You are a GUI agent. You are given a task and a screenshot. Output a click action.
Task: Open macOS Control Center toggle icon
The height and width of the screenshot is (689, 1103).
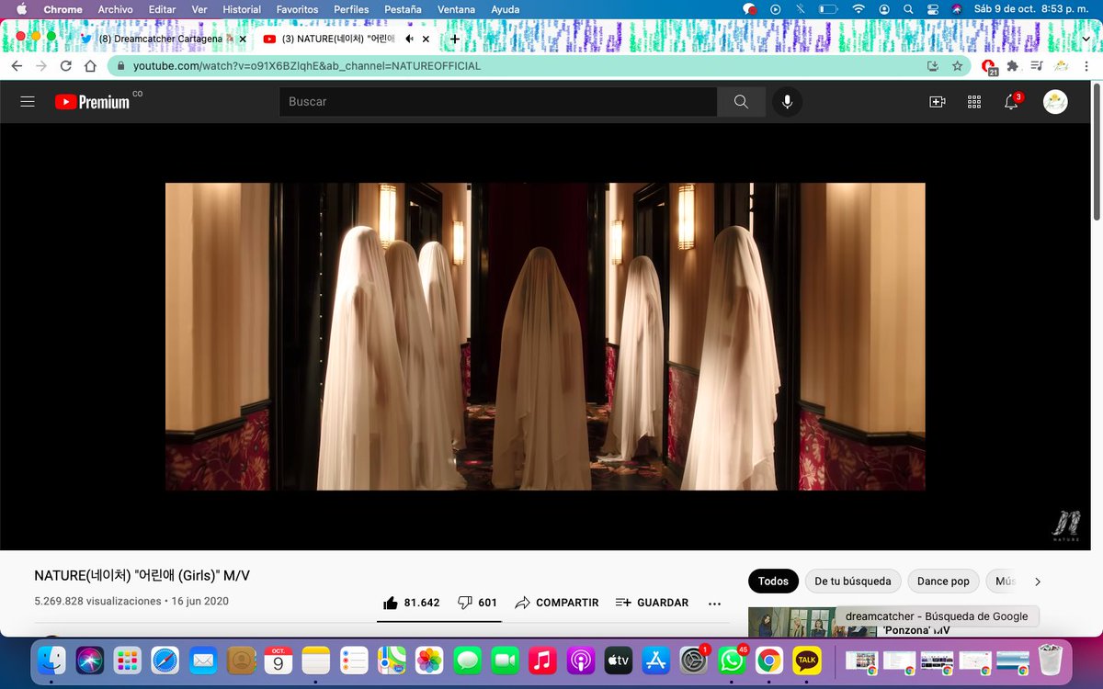point(932,9)
